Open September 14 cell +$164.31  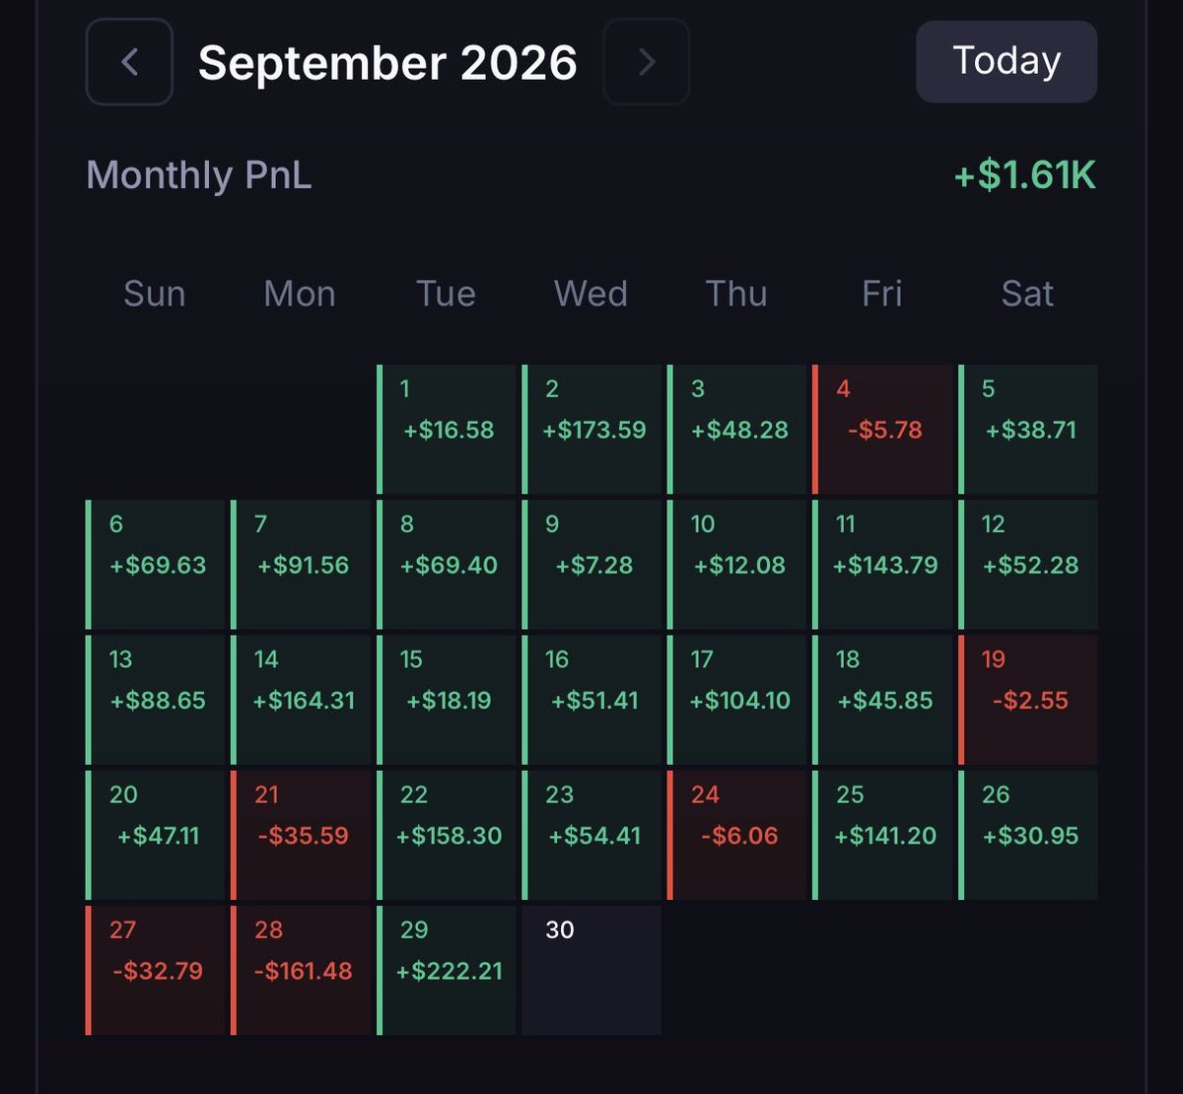click(x=302, y=700)
